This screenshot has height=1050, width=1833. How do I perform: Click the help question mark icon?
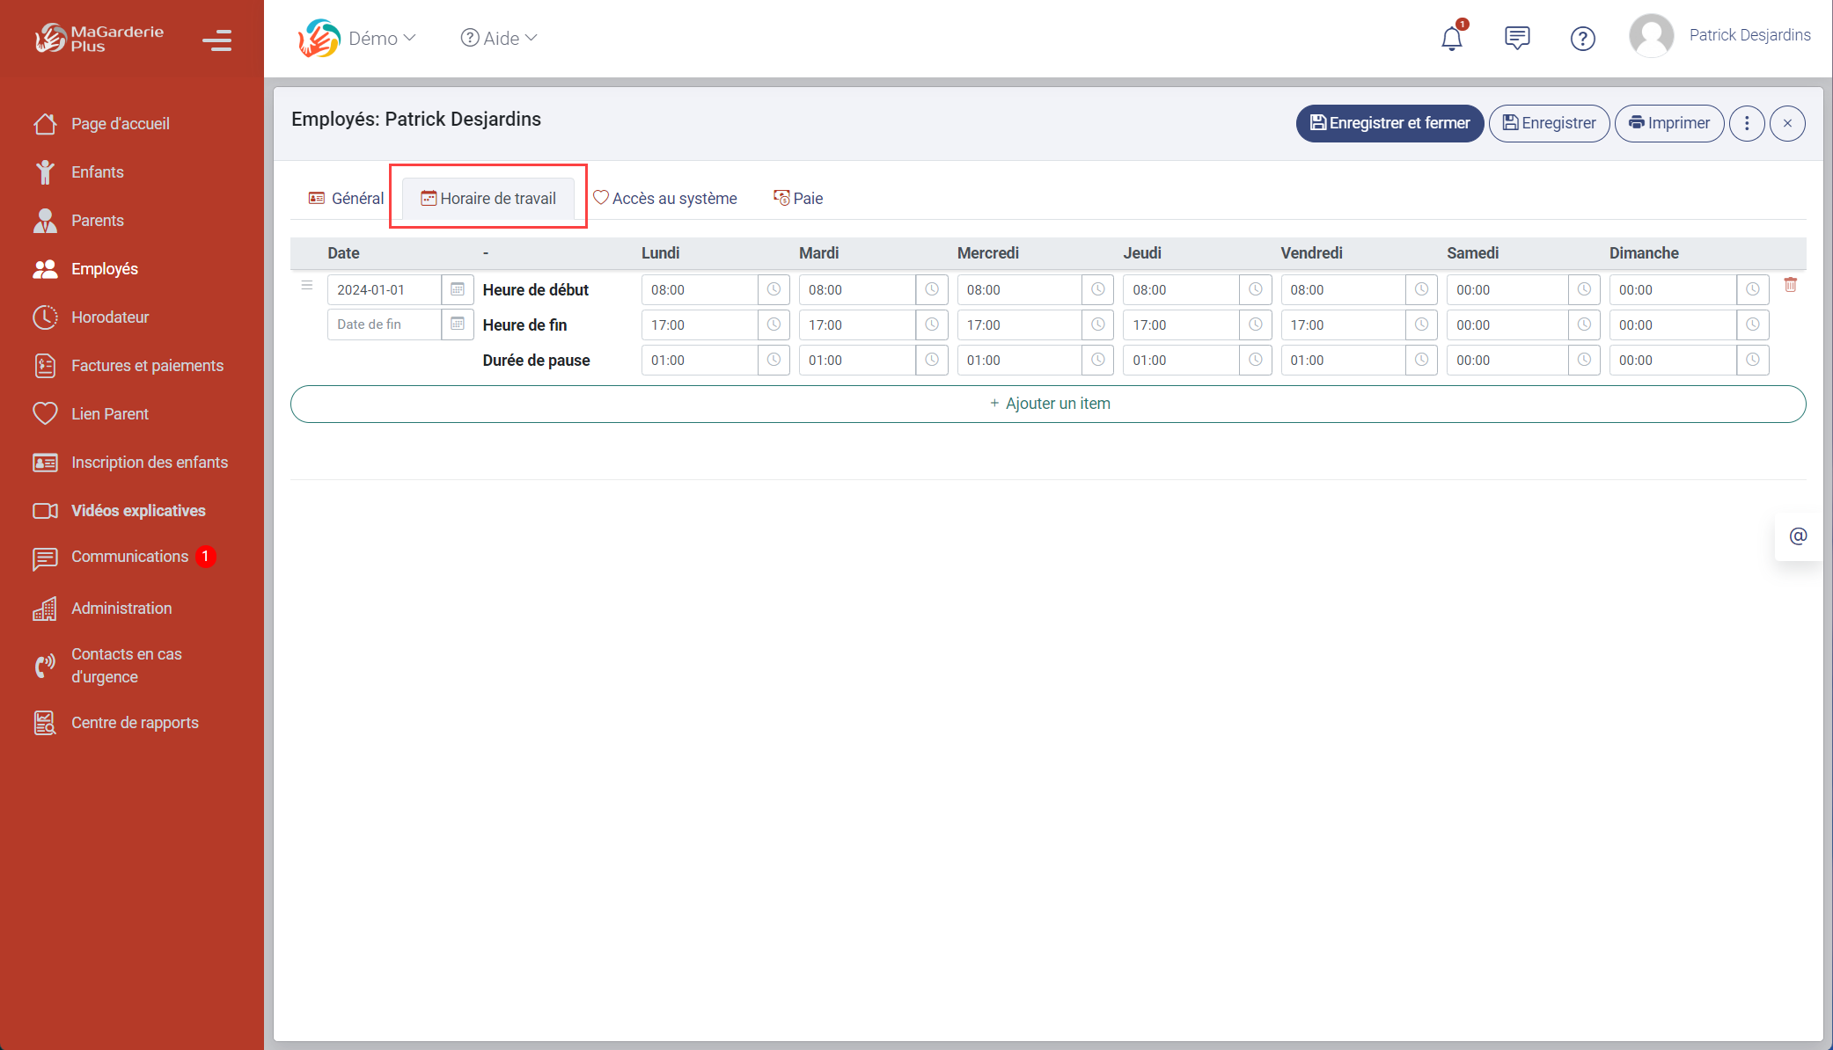pyautogui.click(x=1582, y=39)
